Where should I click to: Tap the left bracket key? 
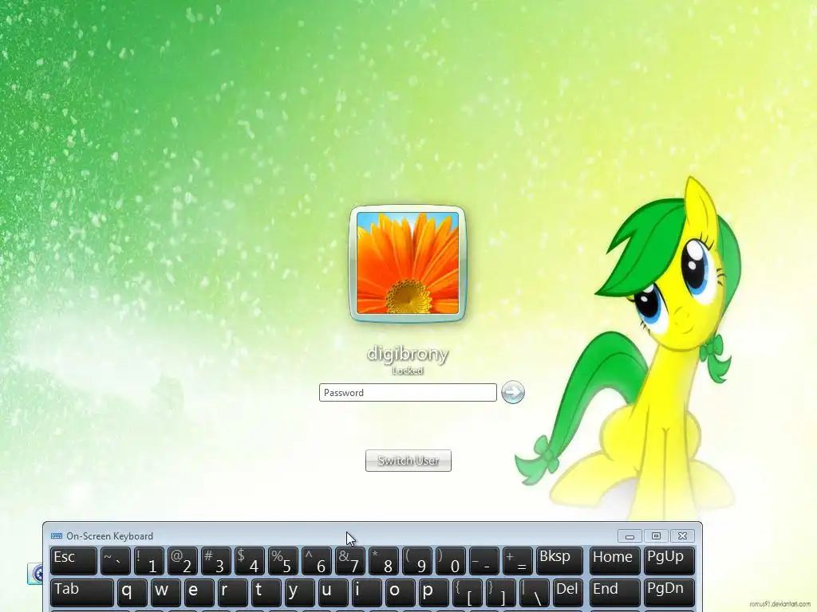468,593
